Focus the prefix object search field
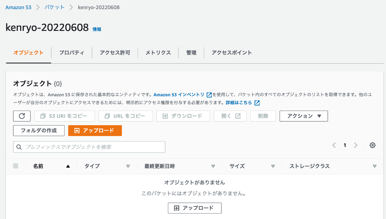This screenshot has height=219, width=386. (89, 147)
